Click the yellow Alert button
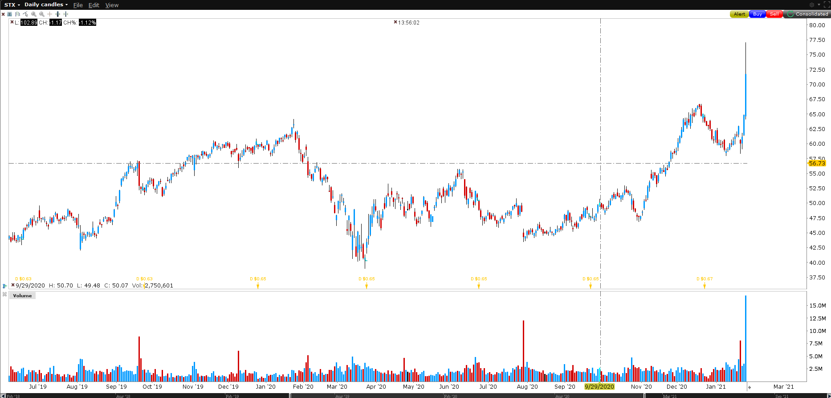The height and width of the screenshot is (398, 831). (739, 14)
